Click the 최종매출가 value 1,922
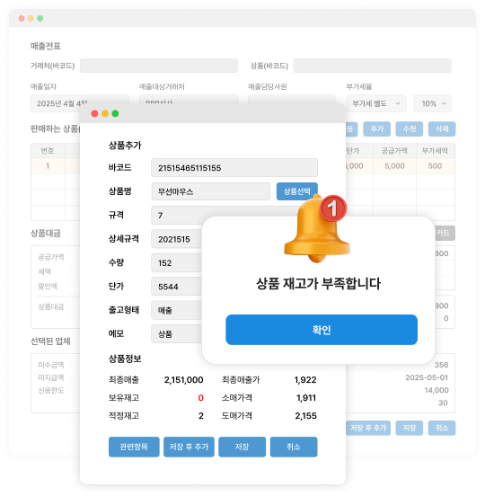Screen dimensions: 485x496 point(305,379)
